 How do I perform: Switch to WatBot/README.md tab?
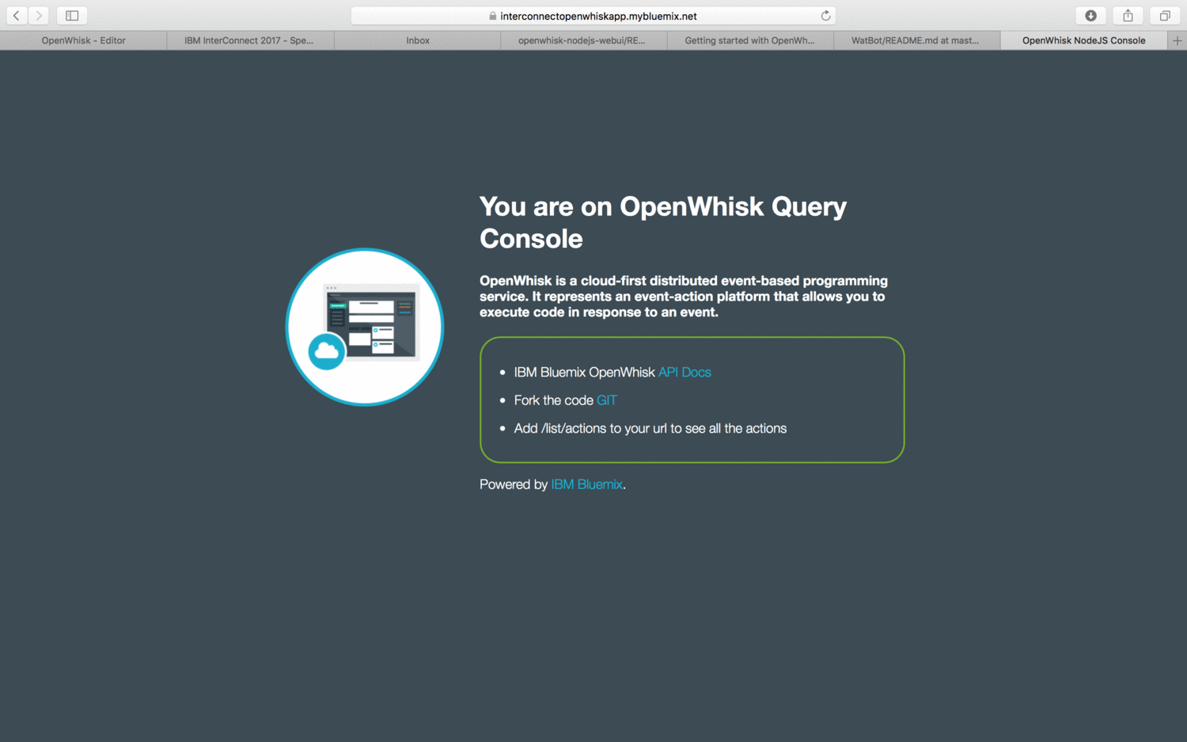click(916, 40)
